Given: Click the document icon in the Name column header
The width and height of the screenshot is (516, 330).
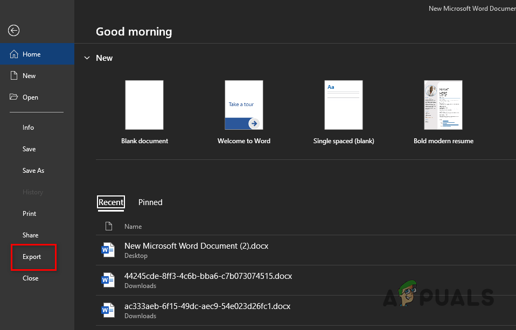Looking at the screenshot, I should [x=108, y=226].
